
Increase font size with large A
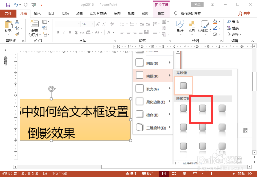point(98,24)
